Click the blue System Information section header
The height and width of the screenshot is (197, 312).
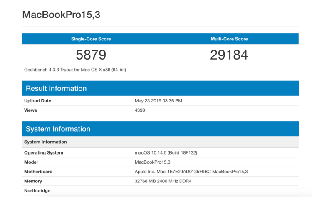[x=161, y=129]
